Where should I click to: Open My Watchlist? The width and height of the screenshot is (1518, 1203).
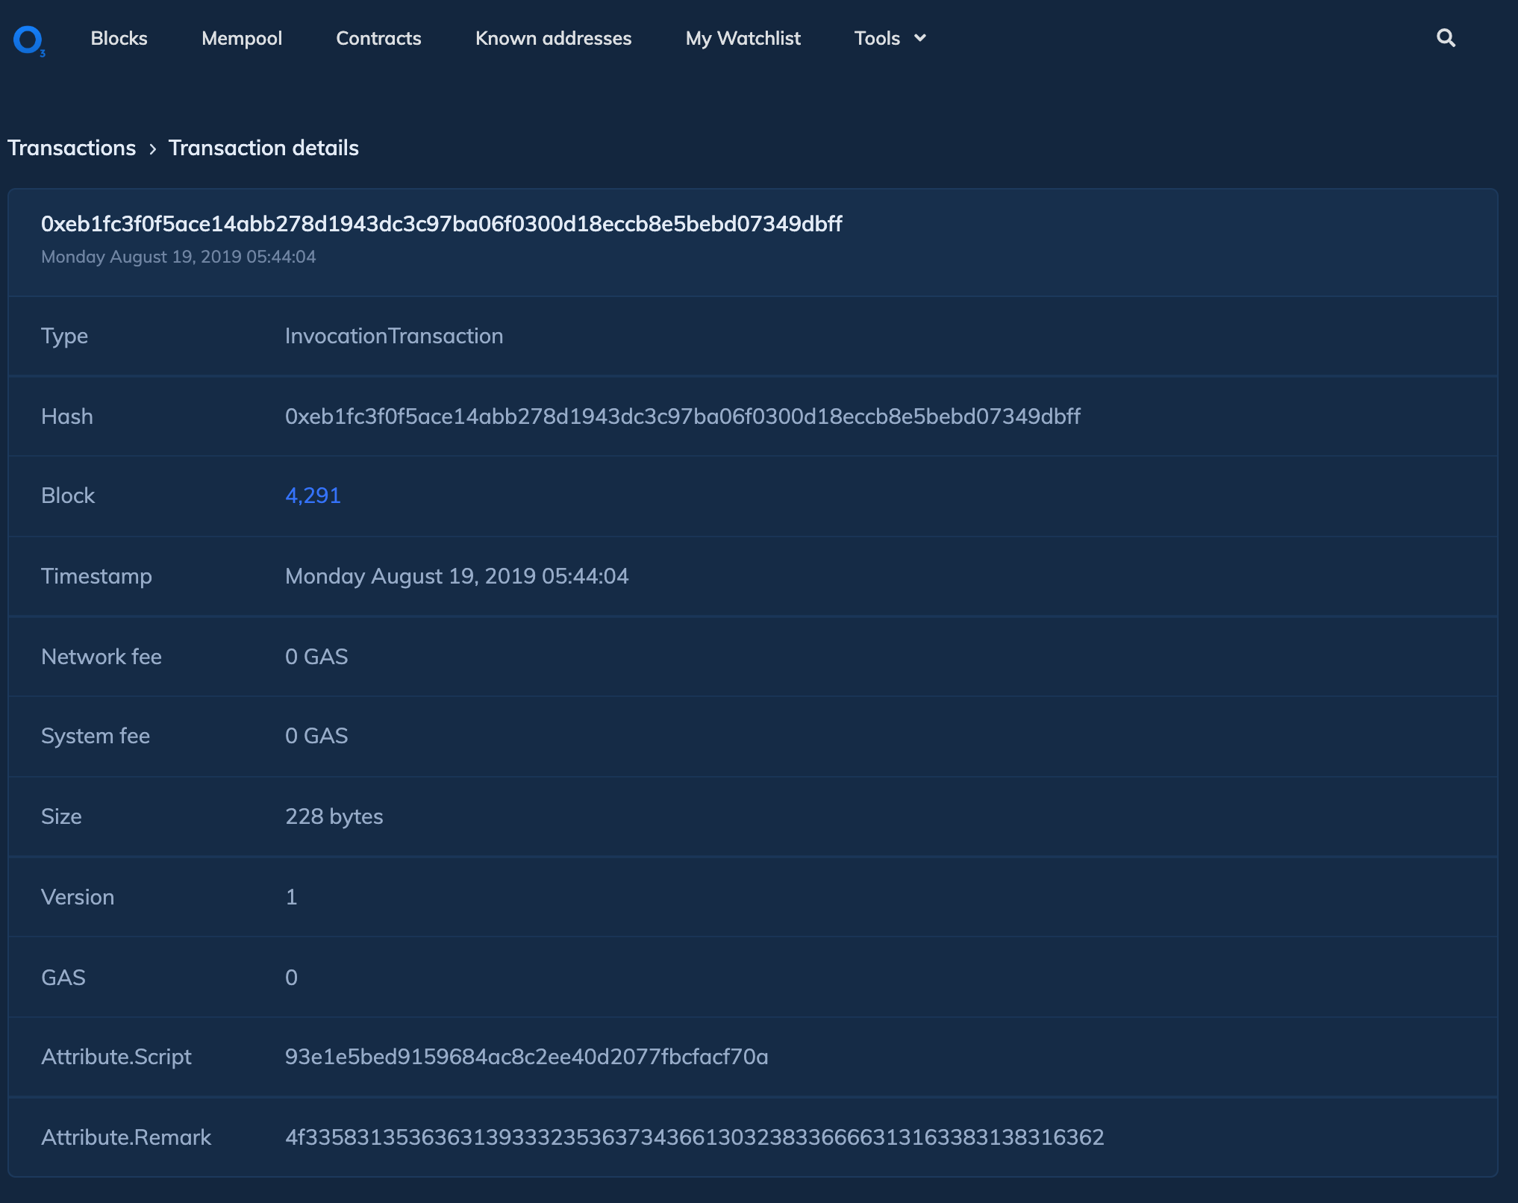point(743,38)
